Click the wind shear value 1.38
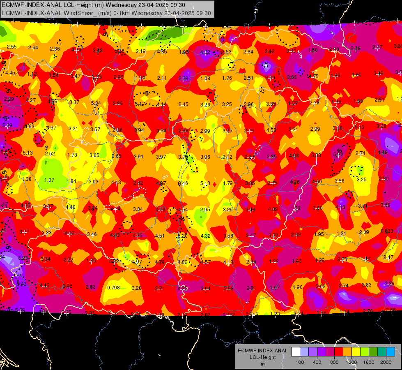 pos(27,179)
